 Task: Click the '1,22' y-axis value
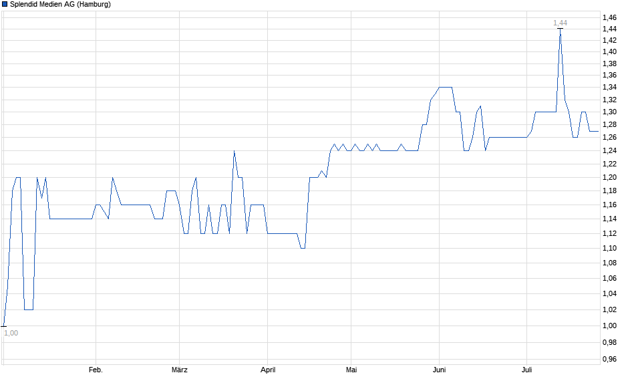click(609, 164)
